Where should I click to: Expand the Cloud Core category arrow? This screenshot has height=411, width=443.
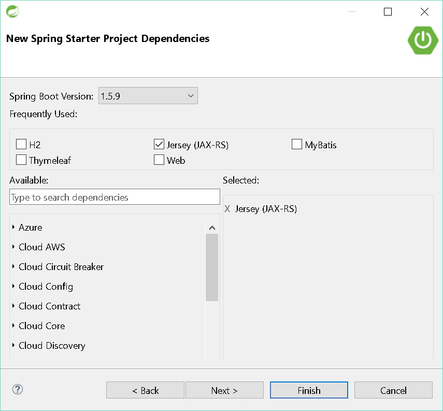pos(13,325)
